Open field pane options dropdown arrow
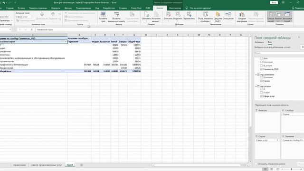The height and width of the screenshot is (171, 304). 299,37
